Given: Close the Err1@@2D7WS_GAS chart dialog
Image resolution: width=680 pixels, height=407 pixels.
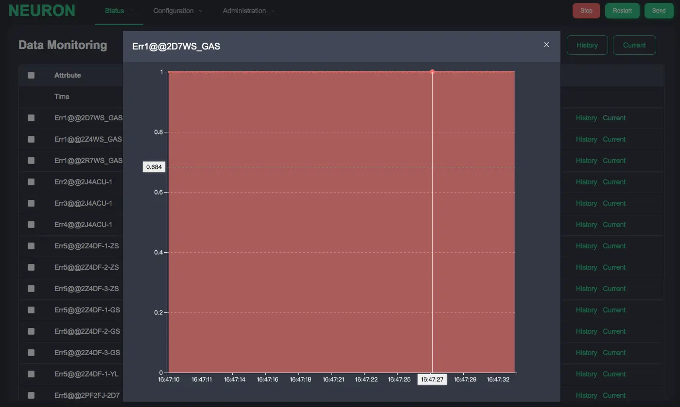Looking at the screenshot, I should pos(546,45).
